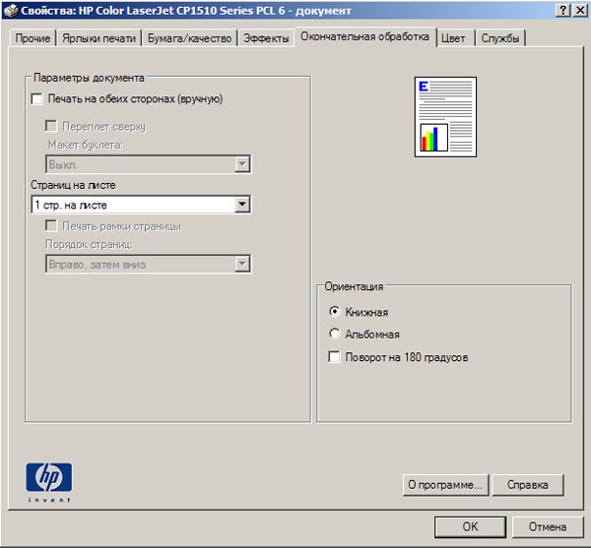Open the Службы tab

499,38
